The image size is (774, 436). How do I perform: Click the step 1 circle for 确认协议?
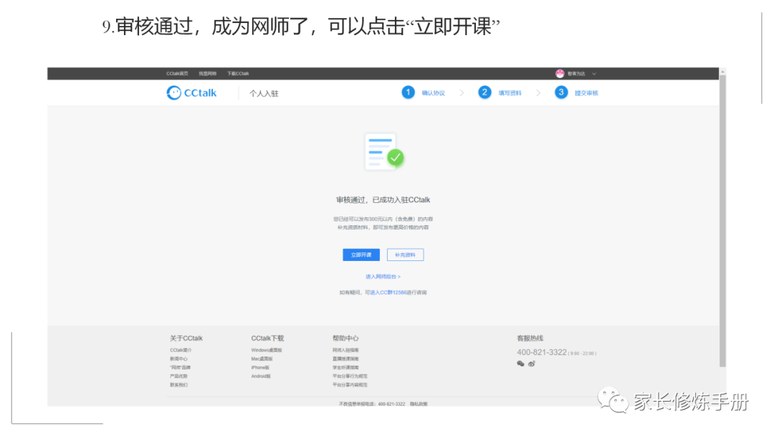(408, 93)
